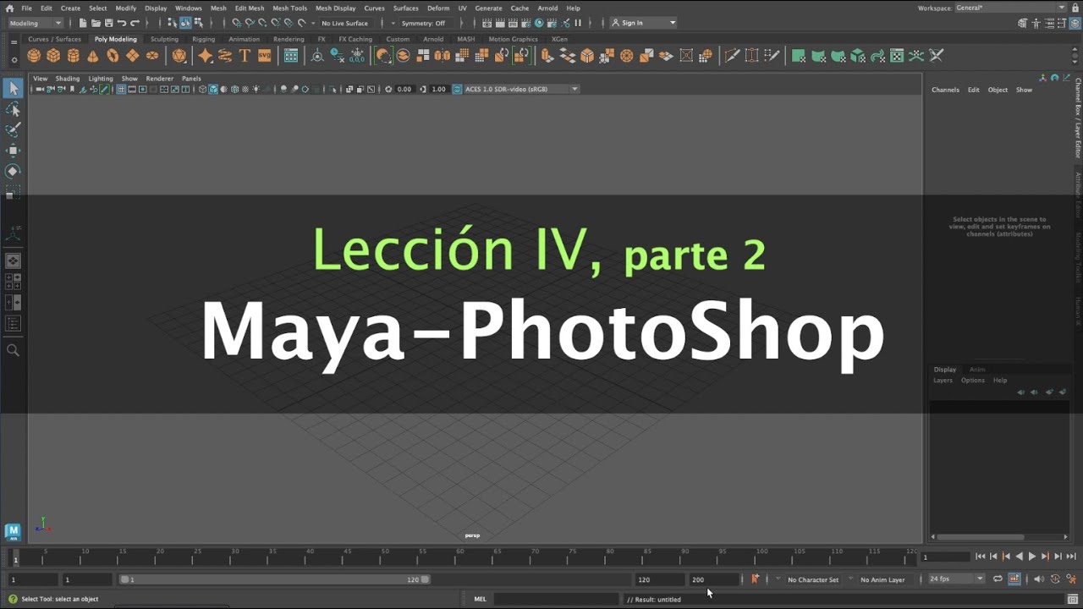The width and height of the screenshot is (1083, 609).
Task: Create polygon Type text with T icon
Action: (245, 56)
